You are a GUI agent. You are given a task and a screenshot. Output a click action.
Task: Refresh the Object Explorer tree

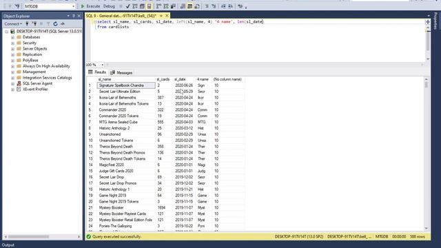(55, 24)
